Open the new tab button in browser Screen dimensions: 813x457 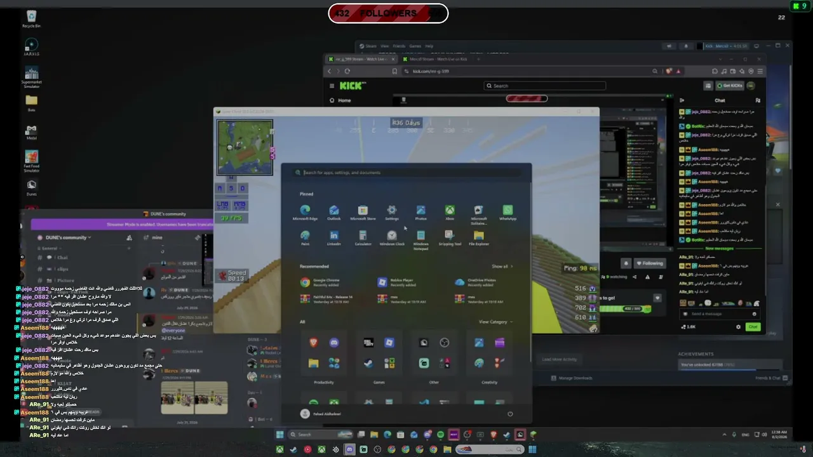[x=480, y=59]
